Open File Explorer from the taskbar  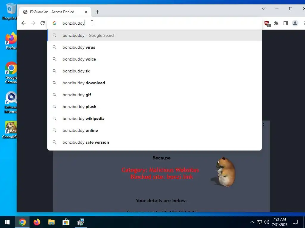[51, 222]
